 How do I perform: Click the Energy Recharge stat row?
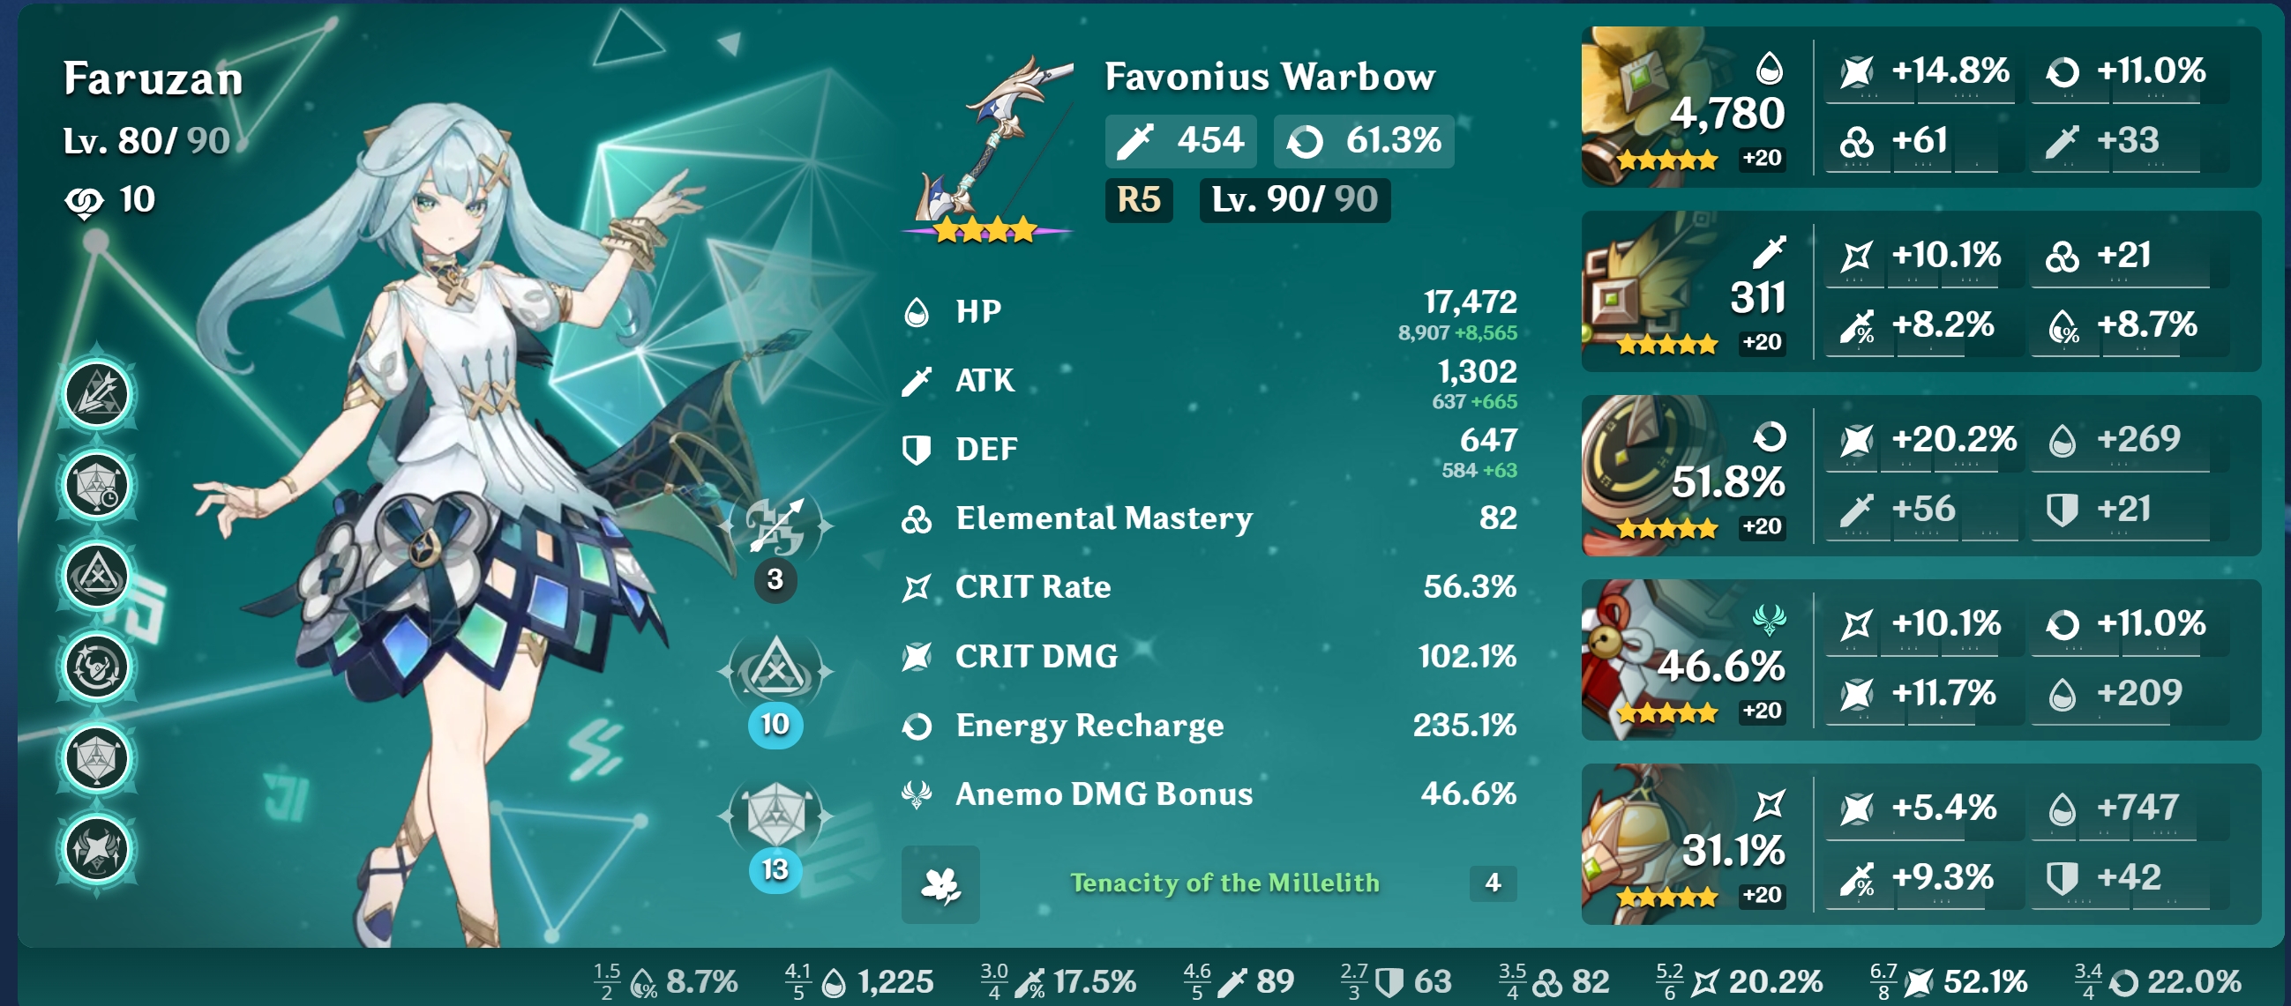coord(1209,725)
